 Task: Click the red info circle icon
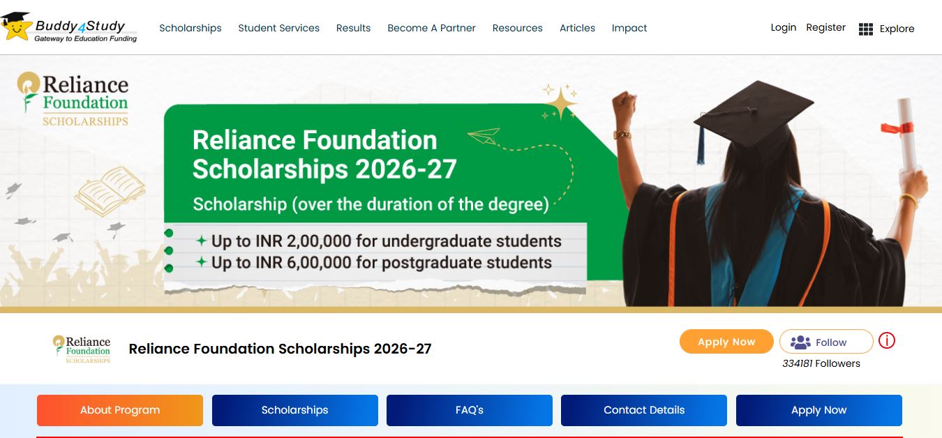coord(886,340)
